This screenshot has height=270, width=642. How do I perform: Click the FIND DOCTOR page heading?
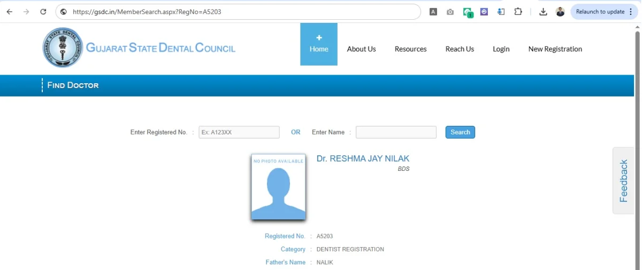click(x=73, y=85)
